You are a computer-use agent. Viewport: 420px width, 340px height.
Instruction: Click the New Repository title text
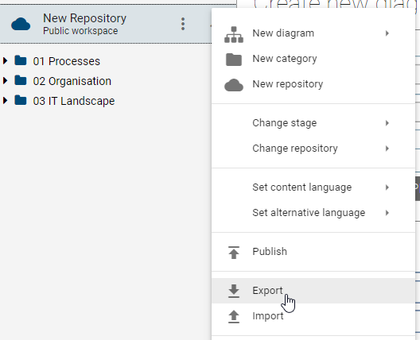pos(84,18)
